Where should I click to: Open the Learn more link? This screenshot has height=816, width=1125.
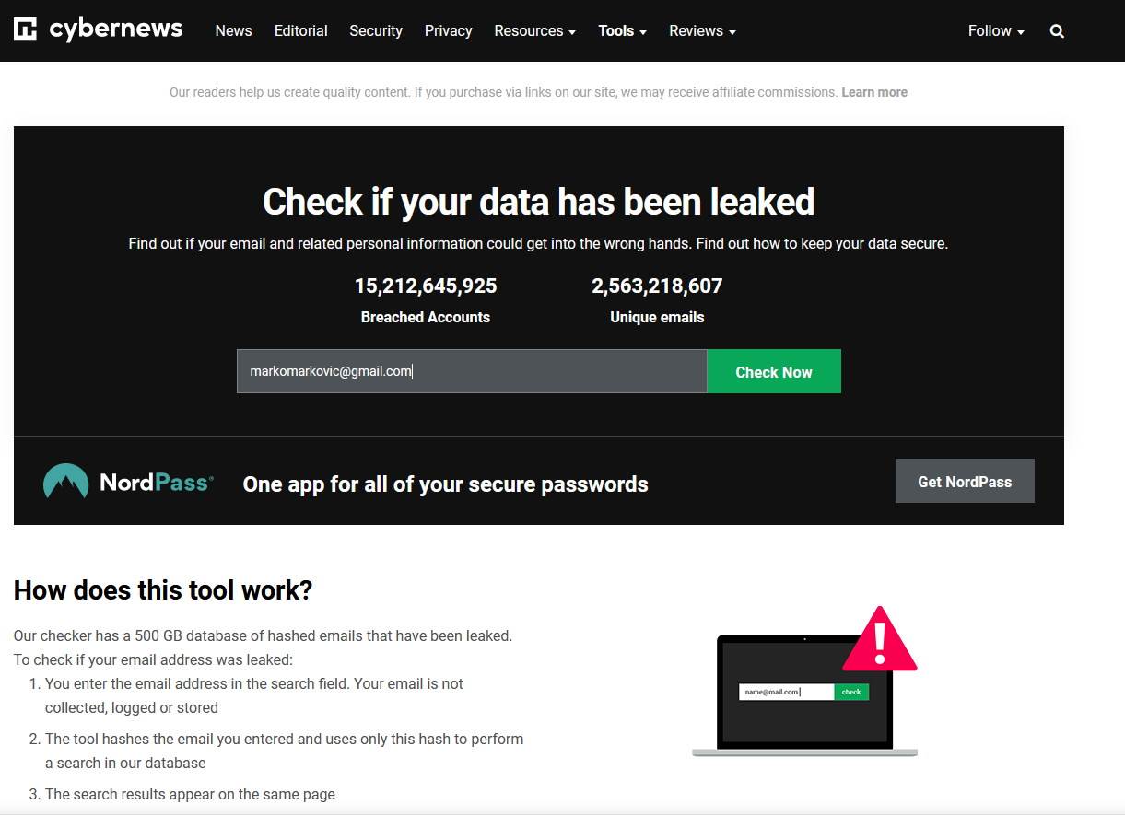(873, 91)
